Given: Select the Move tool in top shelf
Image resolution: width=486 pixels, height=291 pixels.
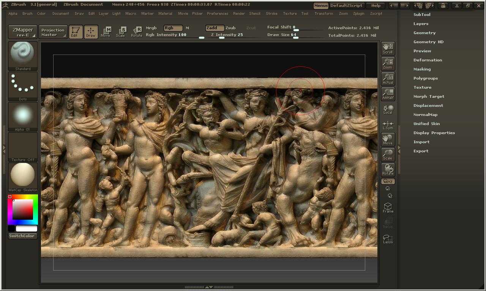Looking at the screenshot, I should point(106,32).
